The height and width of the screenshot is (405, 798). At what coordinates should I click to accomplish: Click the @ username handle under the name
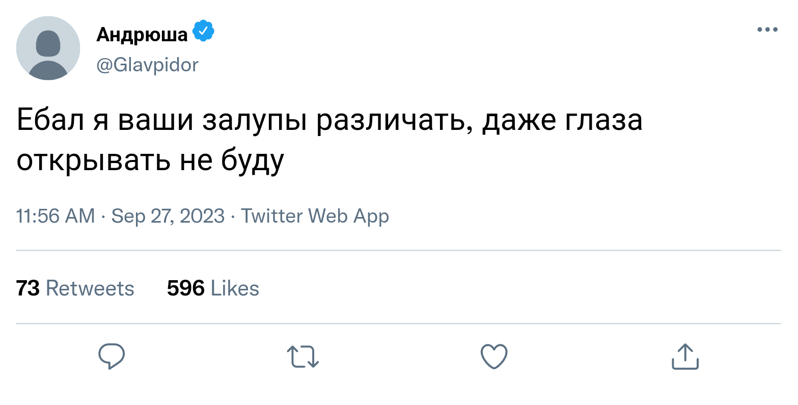[147, 65]
